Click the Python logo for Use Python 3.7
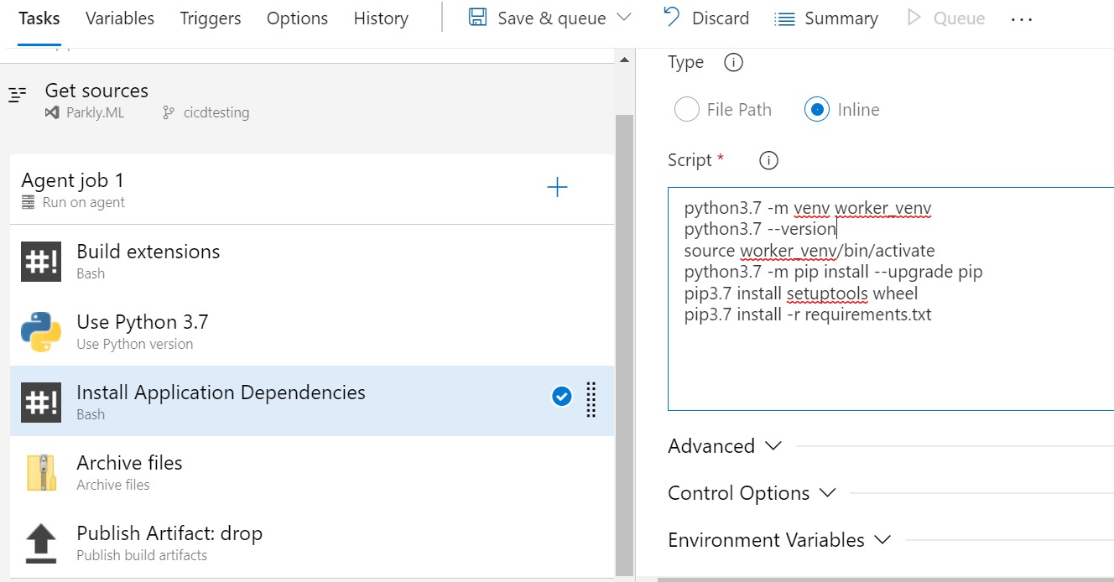This screenshot has height=582, width=1114. [41, 332]
